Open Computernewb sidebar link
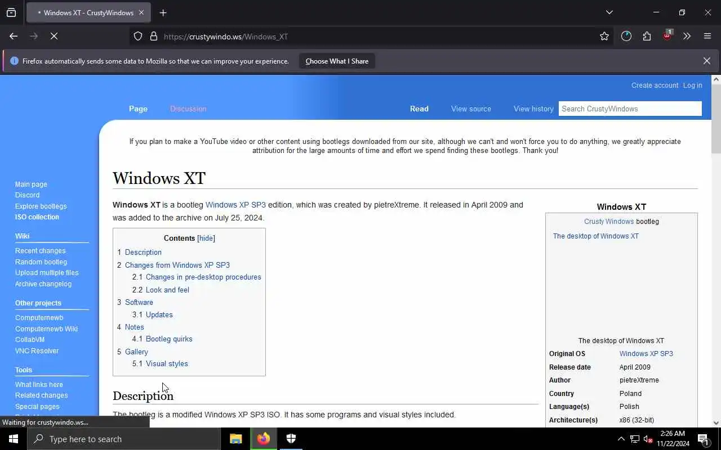 click(39, 318)
